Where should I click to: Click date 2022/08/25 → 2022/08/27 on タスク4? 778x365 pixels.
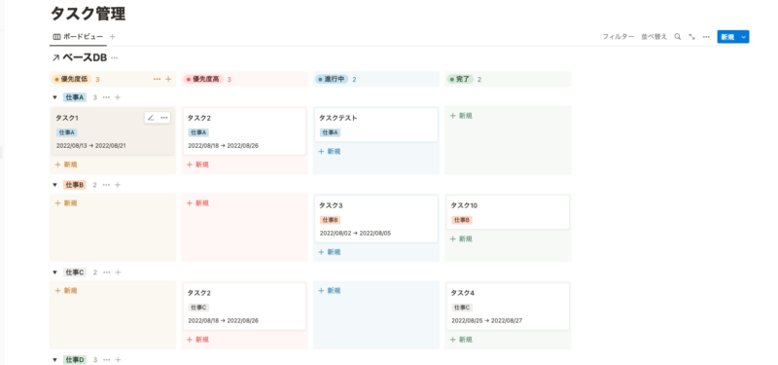pos(487,321)
